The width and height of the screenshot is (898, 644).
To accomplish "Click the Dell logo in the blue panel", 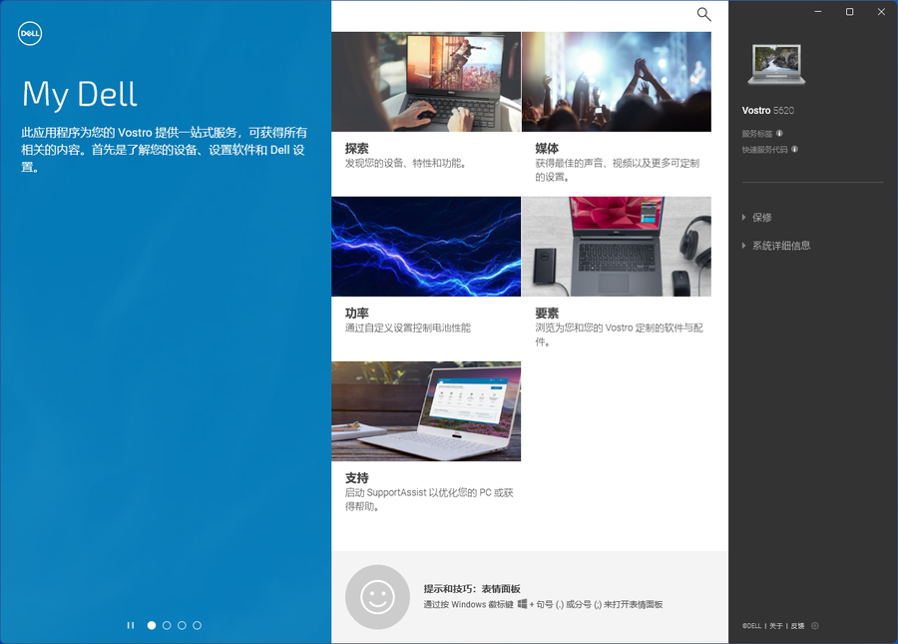I will [x=30, y=34].
